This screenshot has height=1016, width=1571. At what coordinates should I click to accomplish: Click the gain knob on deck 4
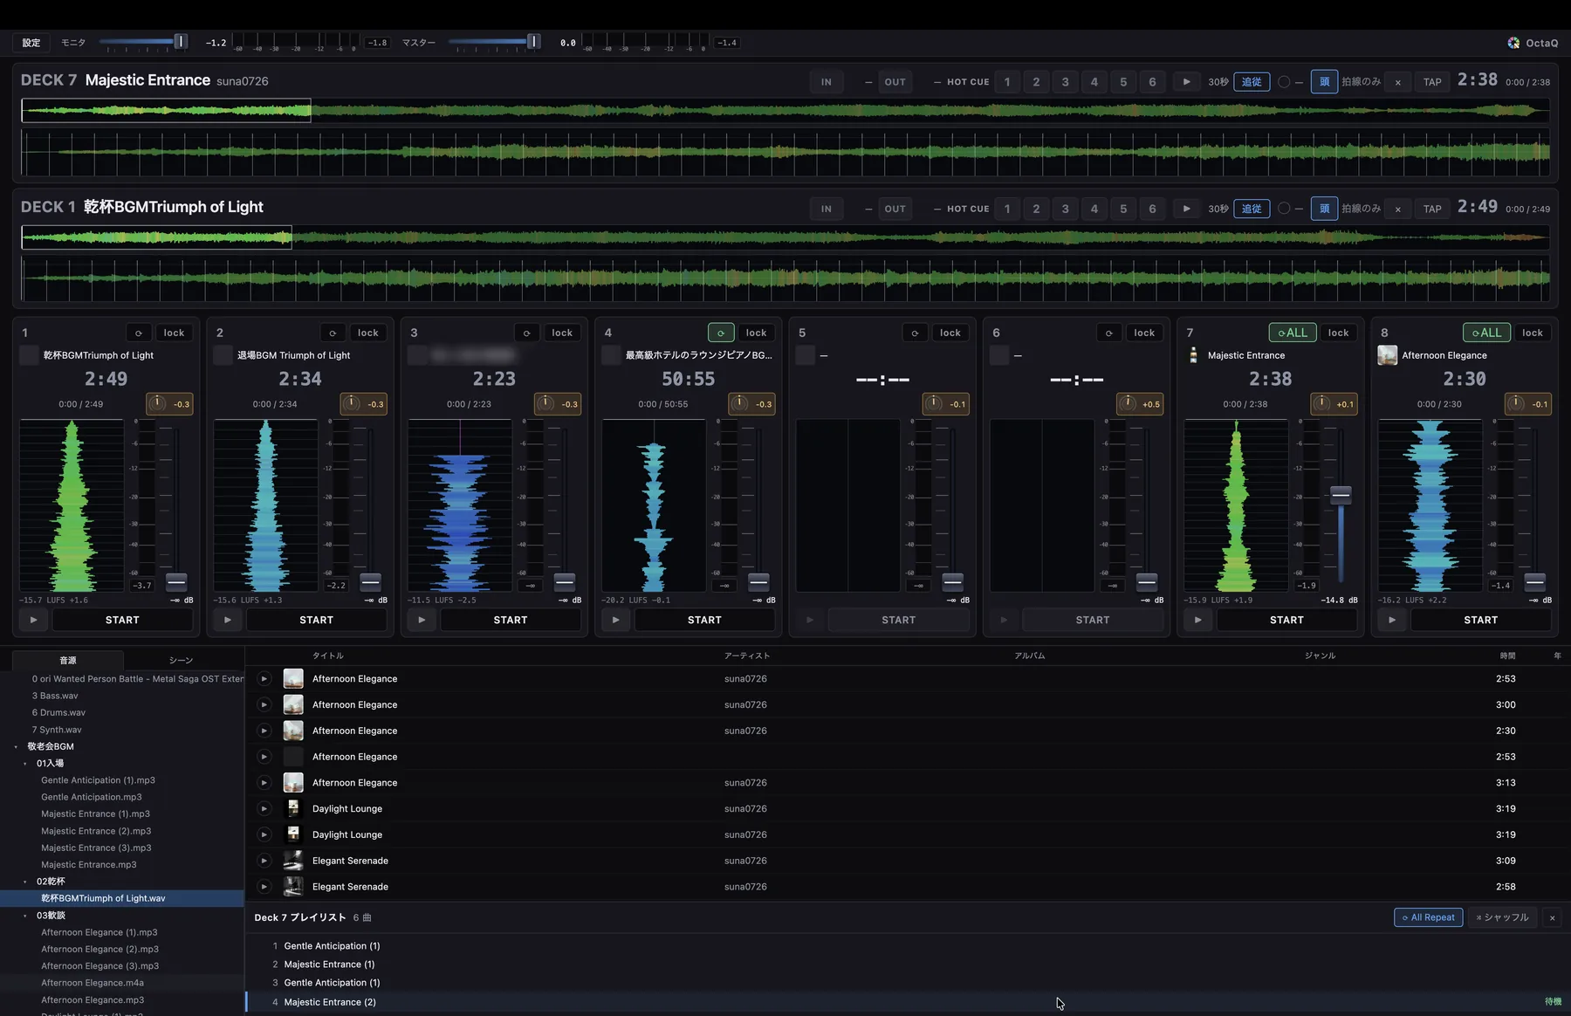(x=740, y=403)
